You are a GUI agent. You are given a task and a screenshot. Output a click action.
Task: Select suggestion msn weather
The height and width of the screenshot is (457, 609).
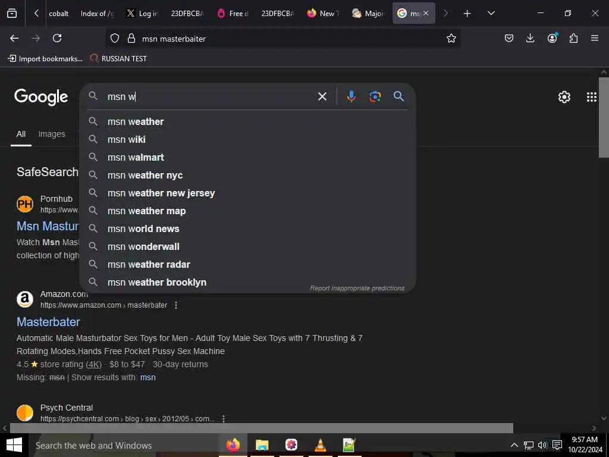pos(247,121)
